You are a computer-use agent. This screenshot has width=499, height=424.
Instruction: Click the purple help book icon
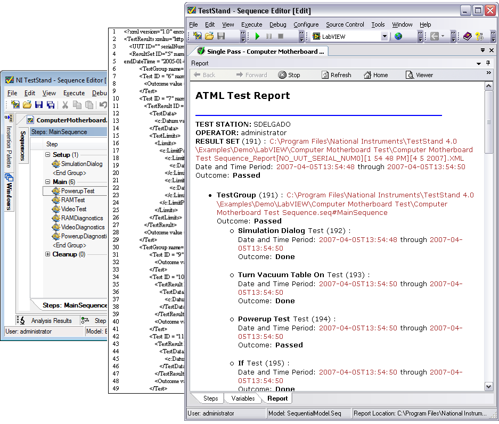[467, 37]
